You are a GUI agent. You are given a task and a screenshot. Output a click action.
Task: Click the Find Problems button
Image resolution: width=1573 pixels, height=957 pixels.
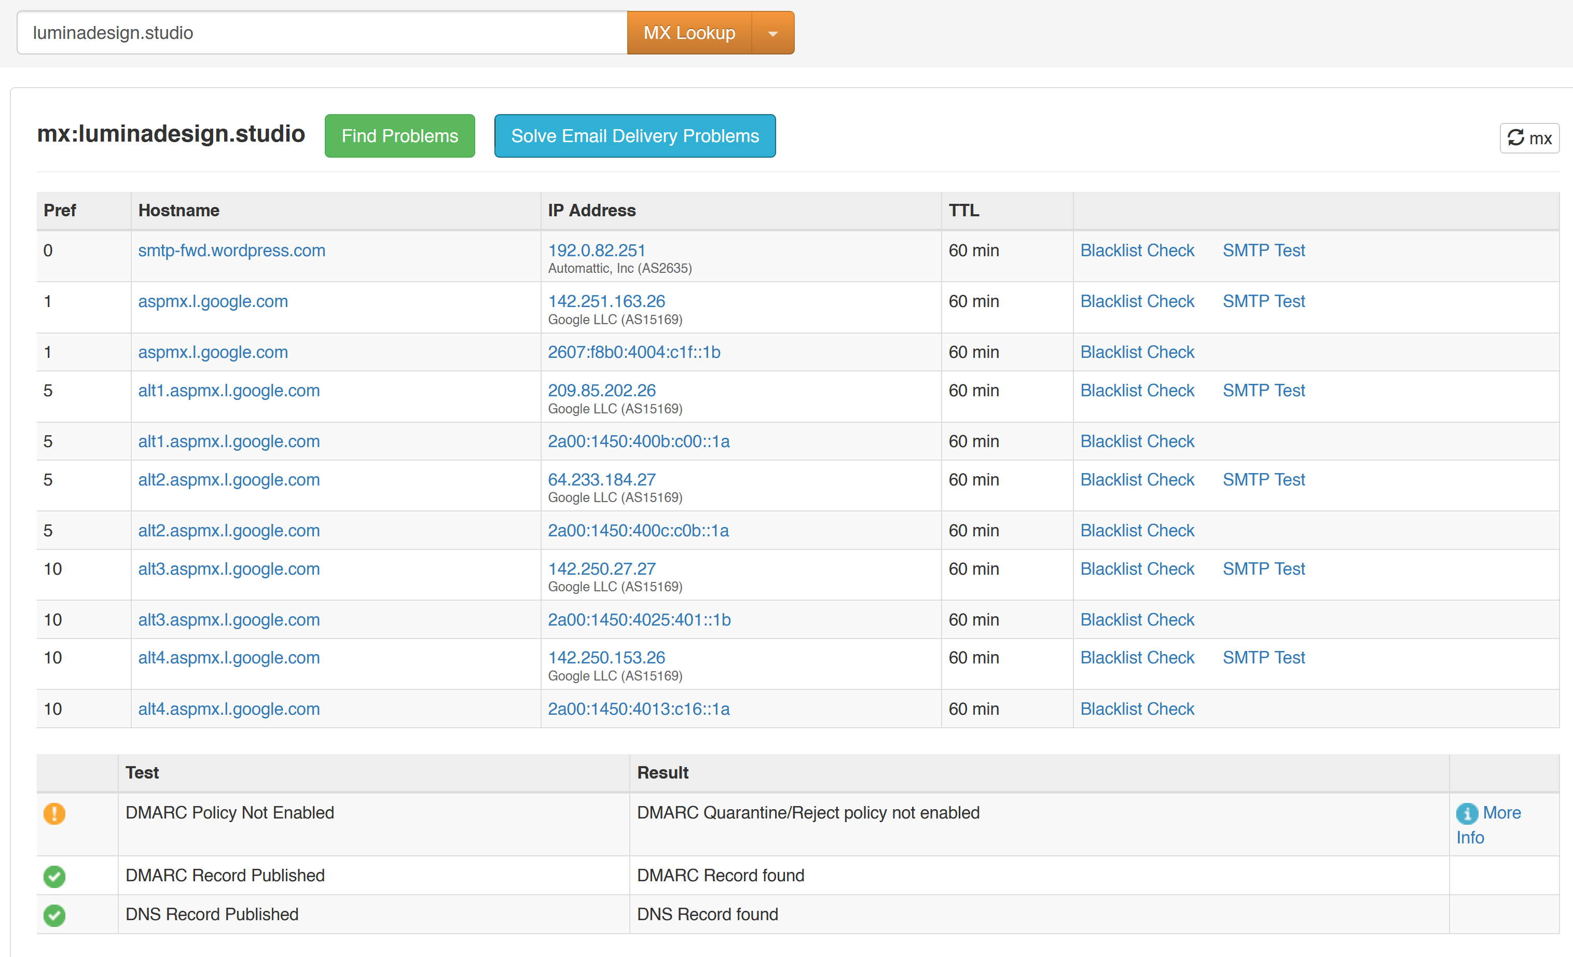pyautogui.click(x=399, y=136)
